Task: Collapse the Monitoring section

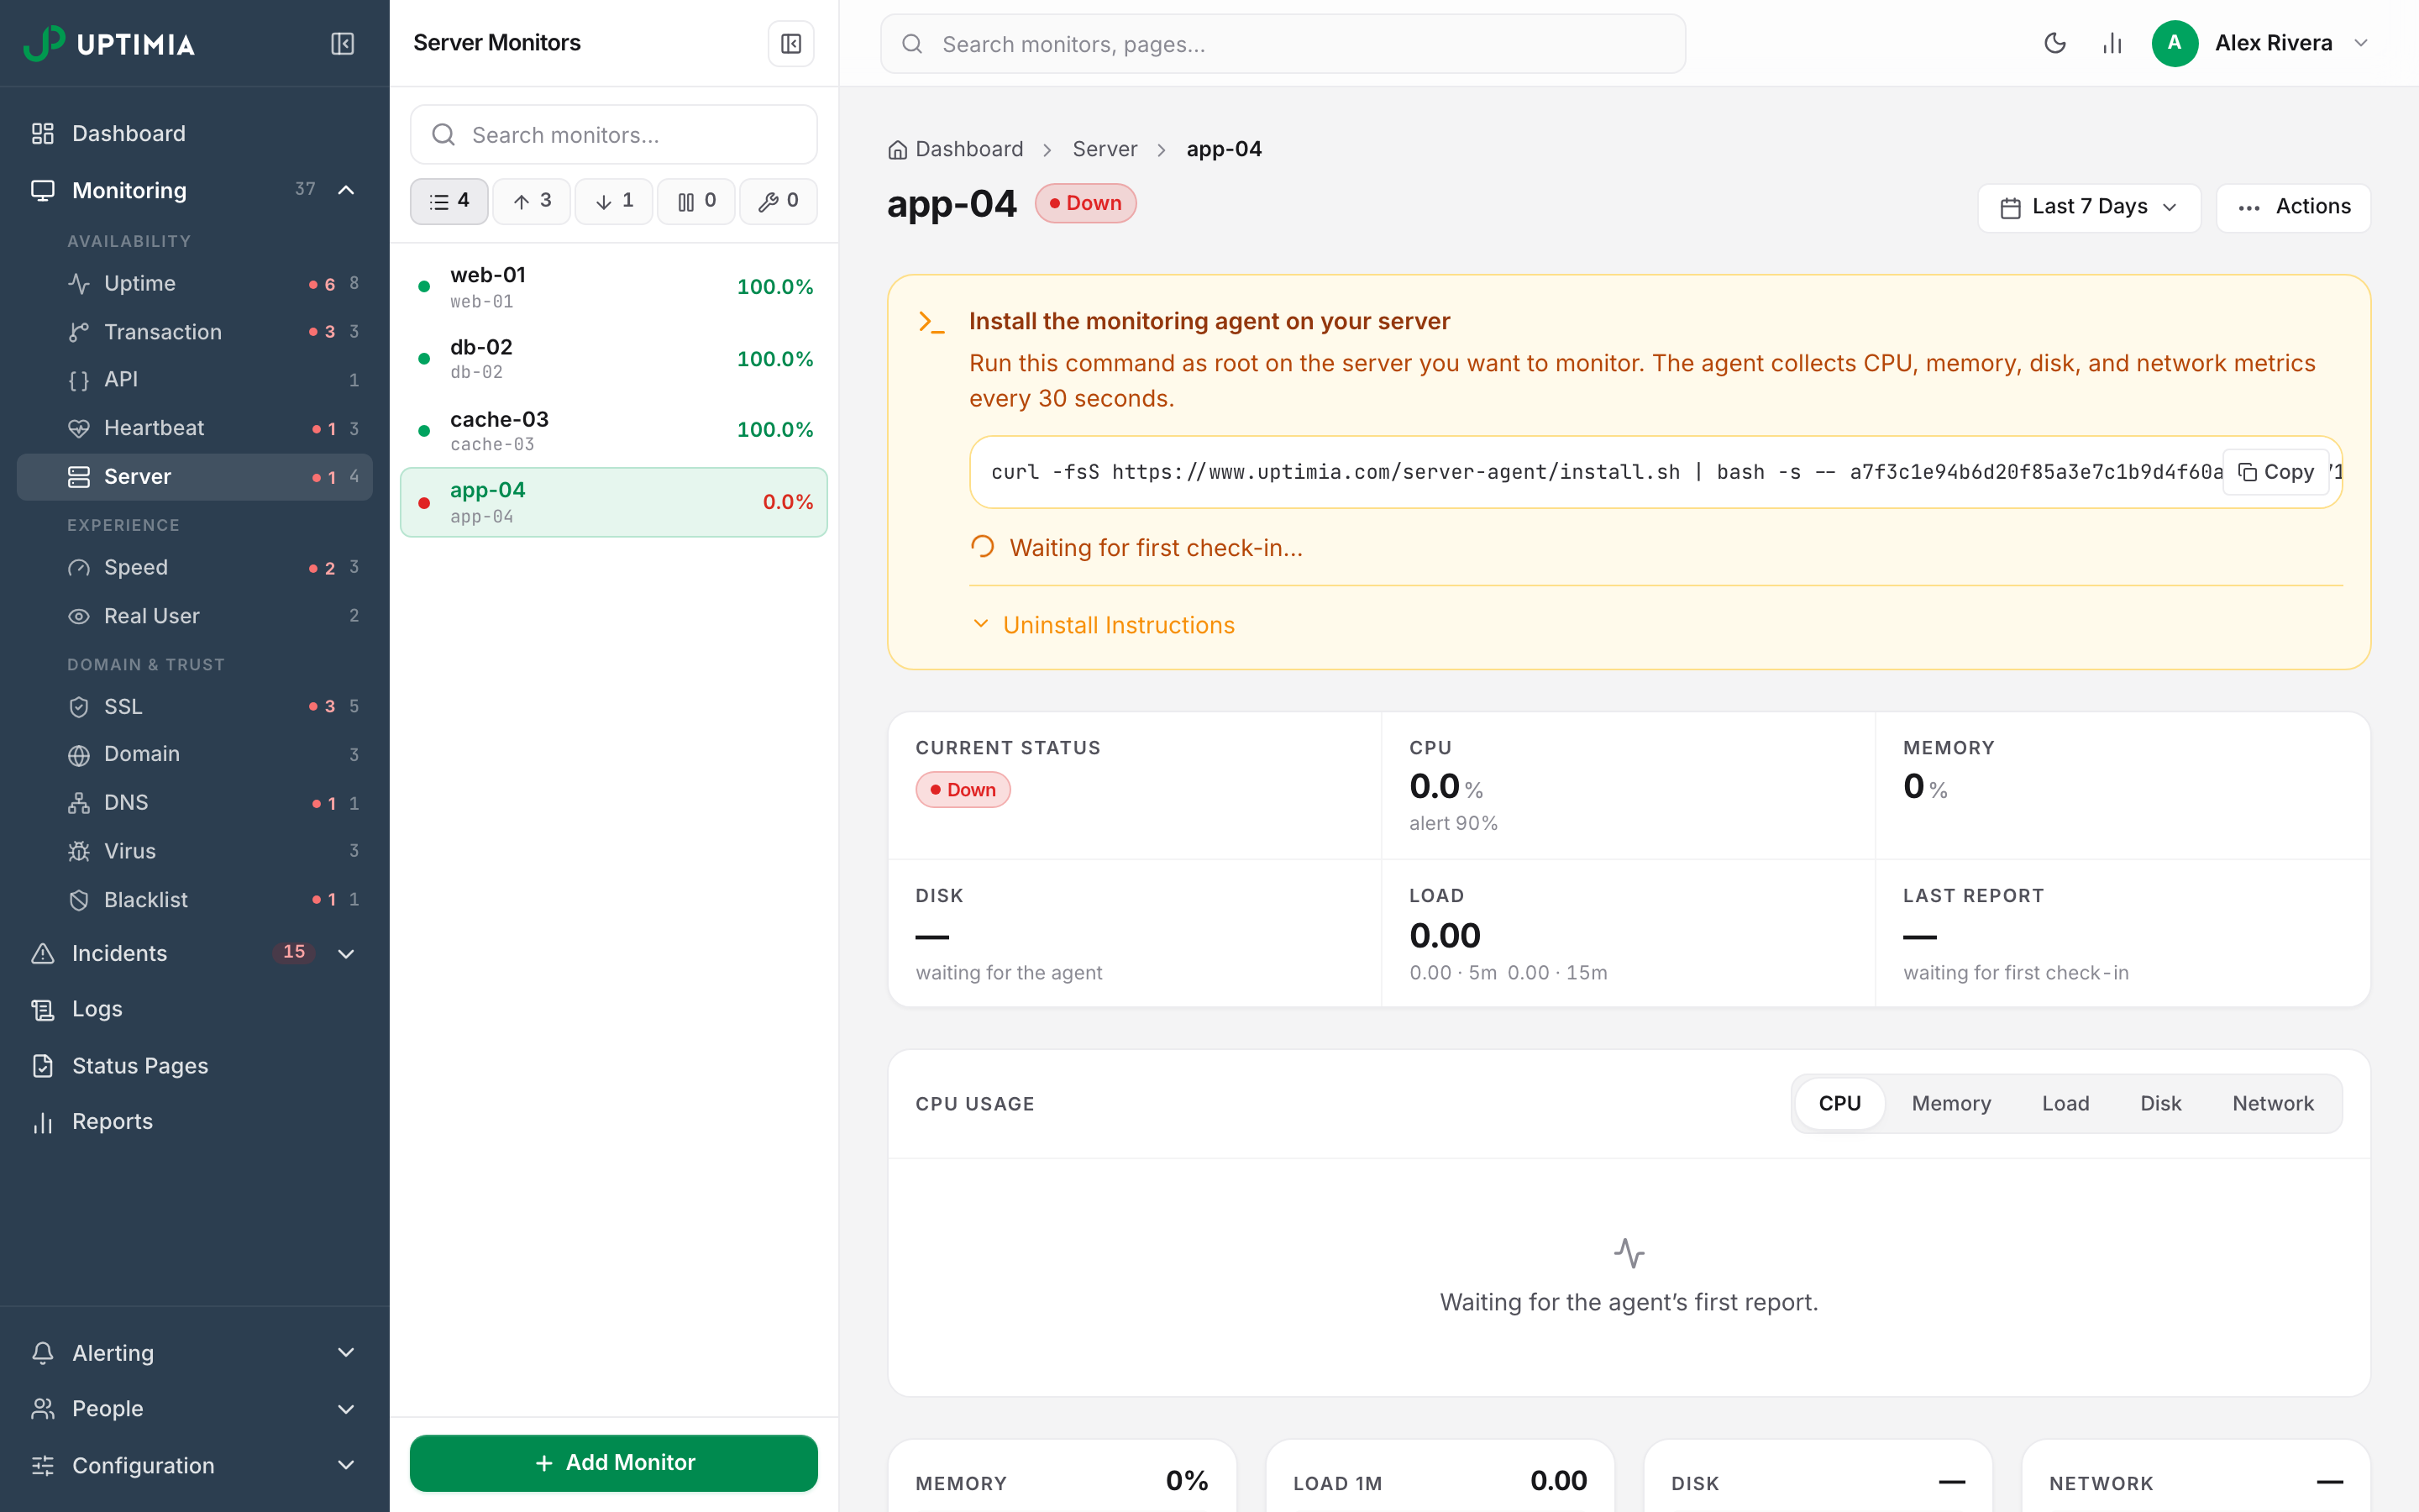Action: click(x=346, y=190)
